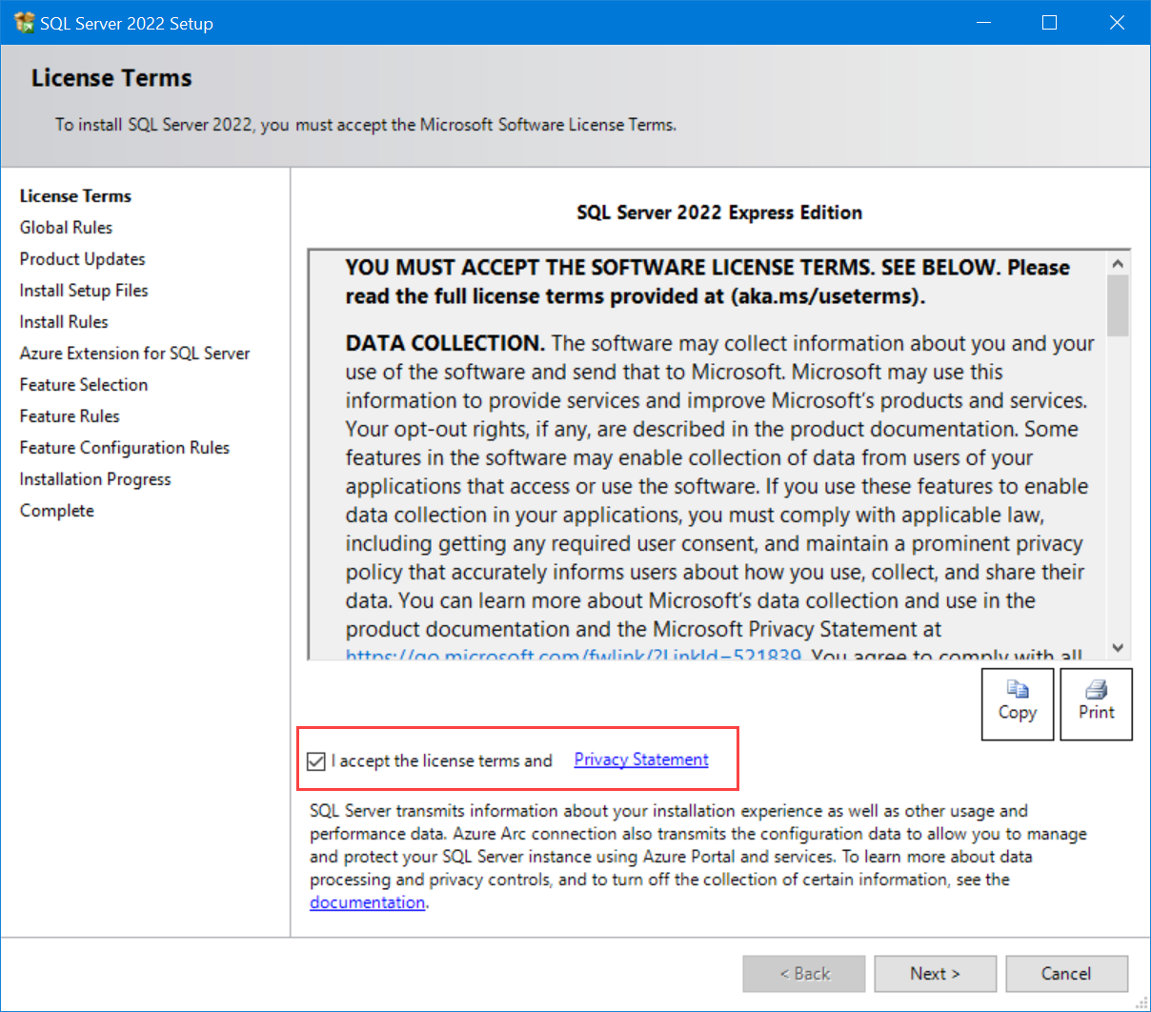
Task: Click the scrollbar down arrow
Action: point(1117,648)
